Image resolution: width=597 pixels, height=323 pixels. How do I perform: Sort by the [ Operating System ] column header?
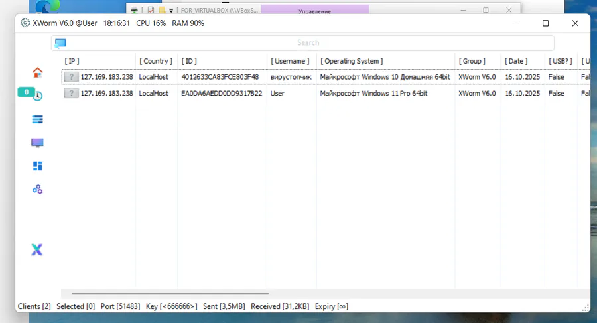click(352, 61)
